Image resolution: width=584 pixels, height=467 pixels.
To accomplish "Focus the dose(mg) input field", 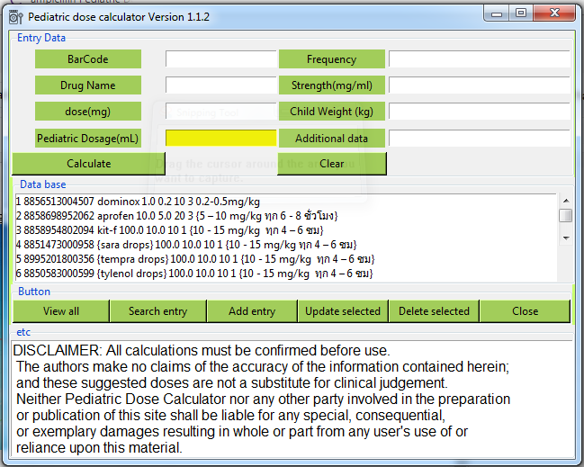I will (x=220, y=112).
